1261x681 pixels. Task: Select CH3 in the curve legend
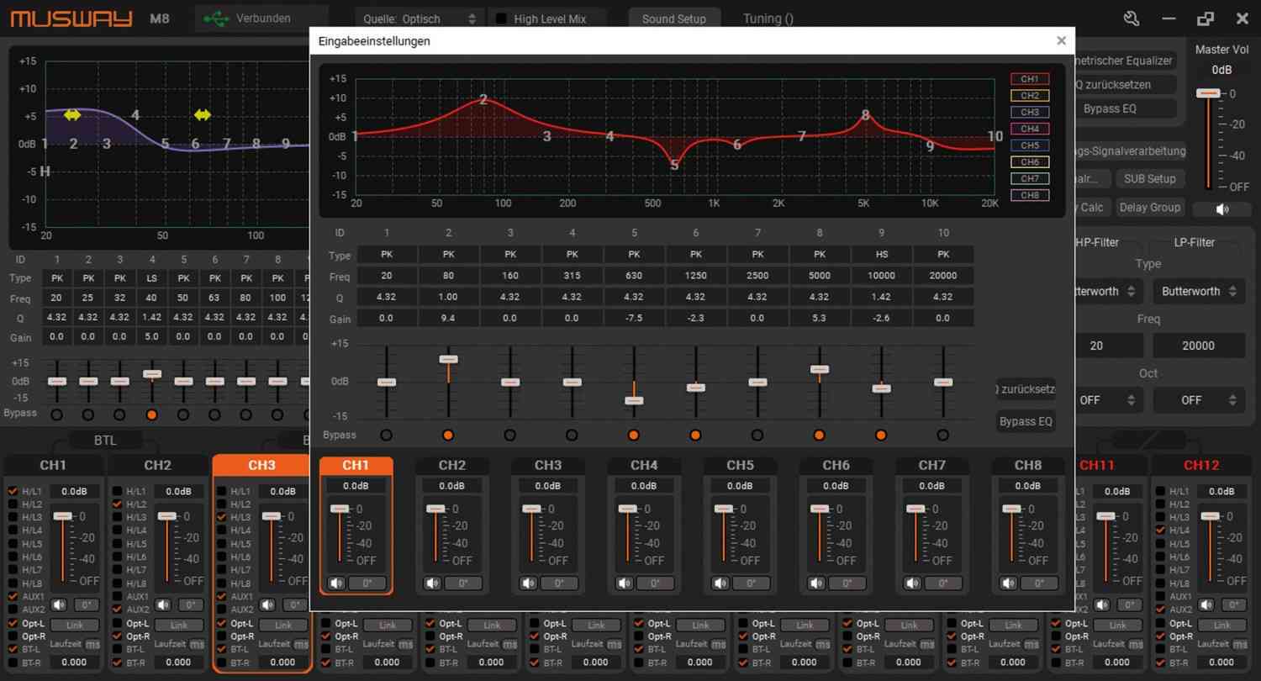click(1030, 112)
